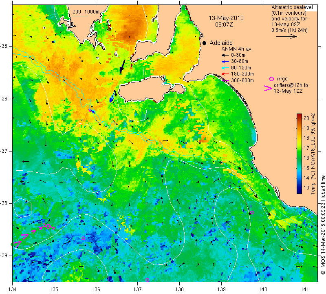Screen dimensions: 326x294
Task: Click the magenta Argo legend circle
Action: (271, 79)
